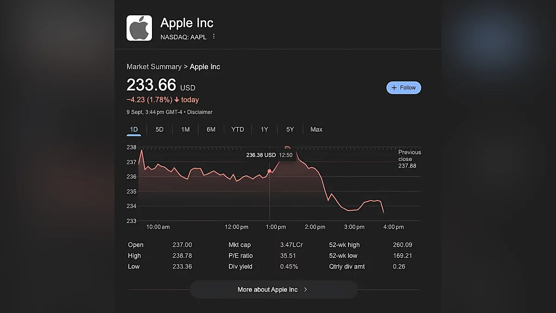Image resolution: width=556 pixels, height=313 pixels.
Task: Click the Disclaimer link
Action: point(200,112)
